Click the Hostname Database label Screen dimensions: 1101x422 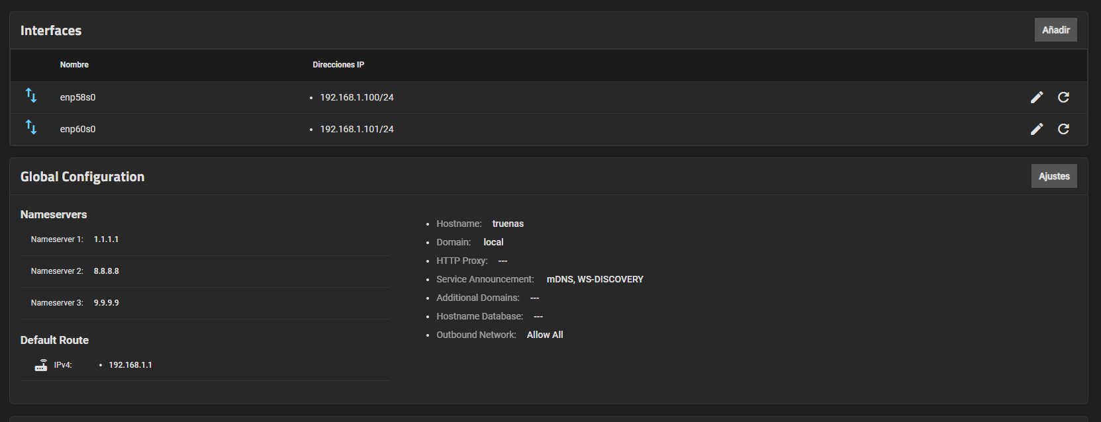(480, 316)
